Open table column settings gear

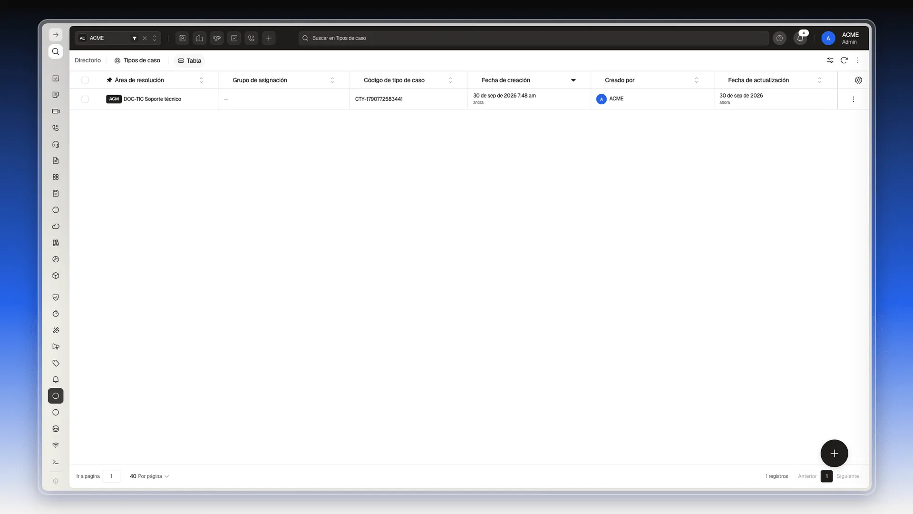click(x=858, y=80)
